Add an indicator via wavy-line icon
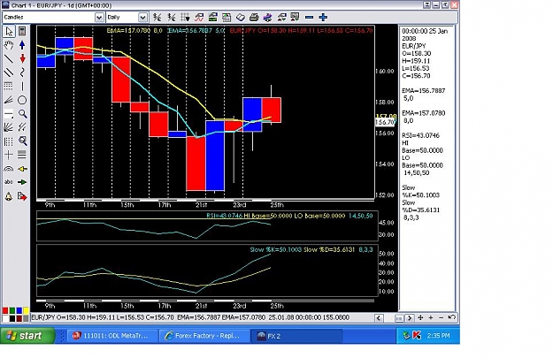 click(199, 17)
